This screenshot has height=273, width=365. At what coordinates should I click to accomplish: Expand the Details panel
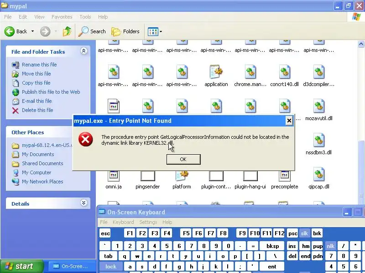pos(83,203)
